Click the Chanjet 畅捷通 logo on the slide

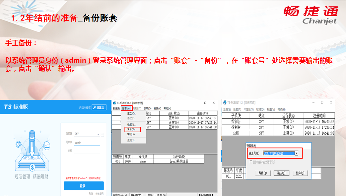pyautogui.click(x=311, y=15)
